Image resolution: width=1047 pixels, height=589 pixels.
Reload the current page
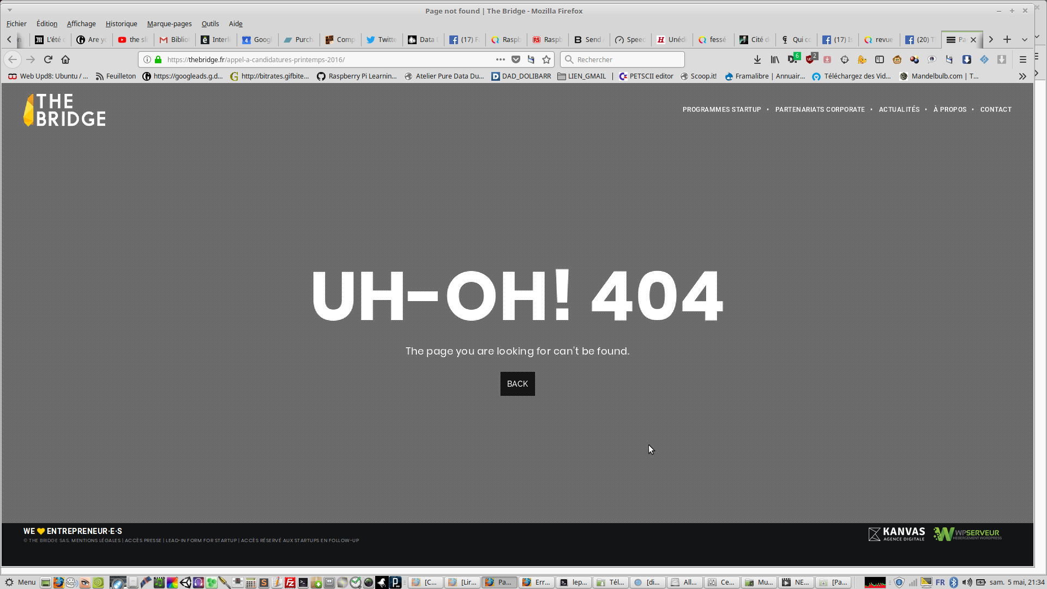coord(48,59)
